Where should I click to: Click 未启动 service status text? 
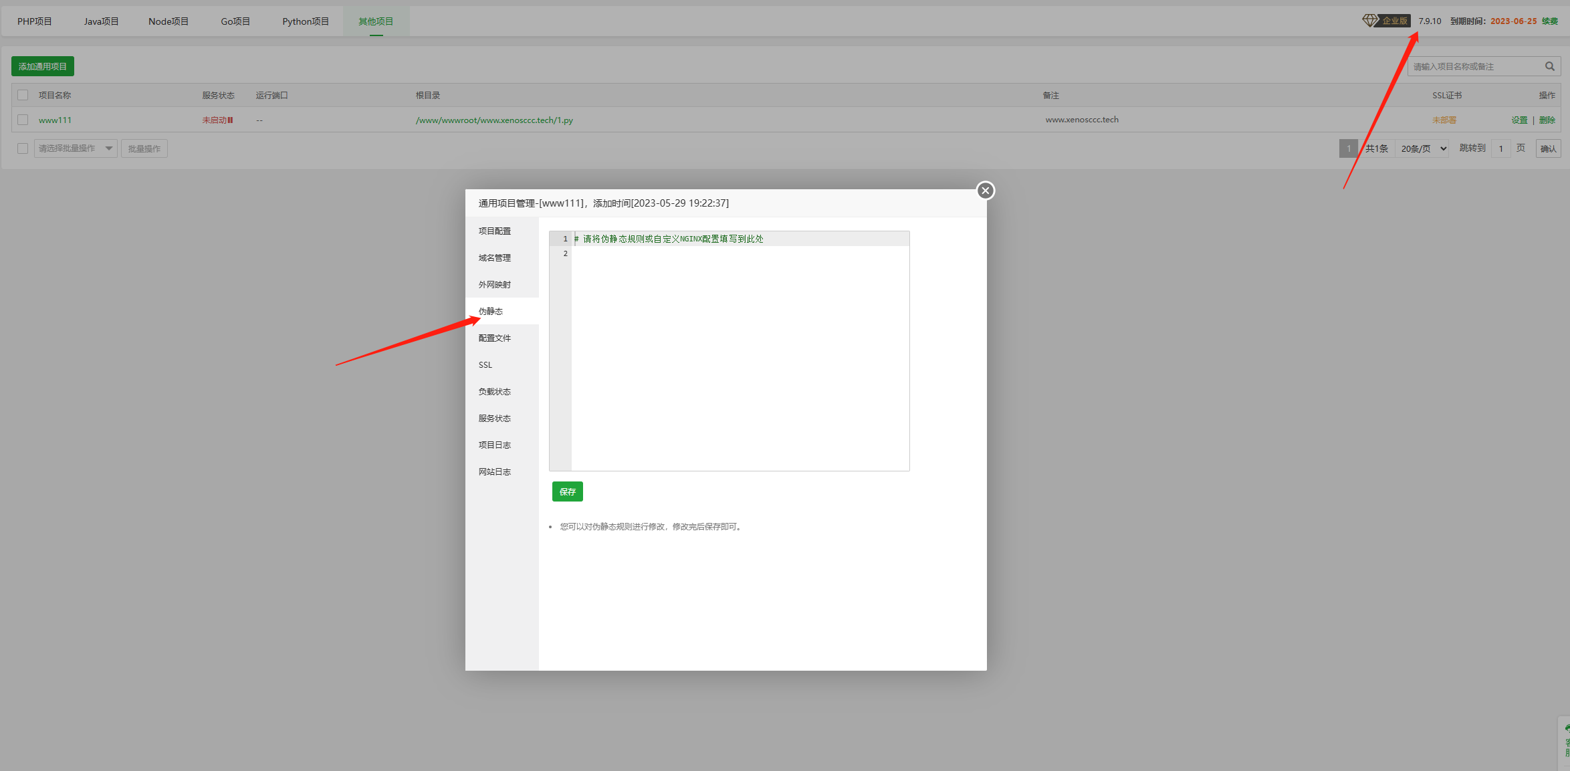[x=215, y=120]
